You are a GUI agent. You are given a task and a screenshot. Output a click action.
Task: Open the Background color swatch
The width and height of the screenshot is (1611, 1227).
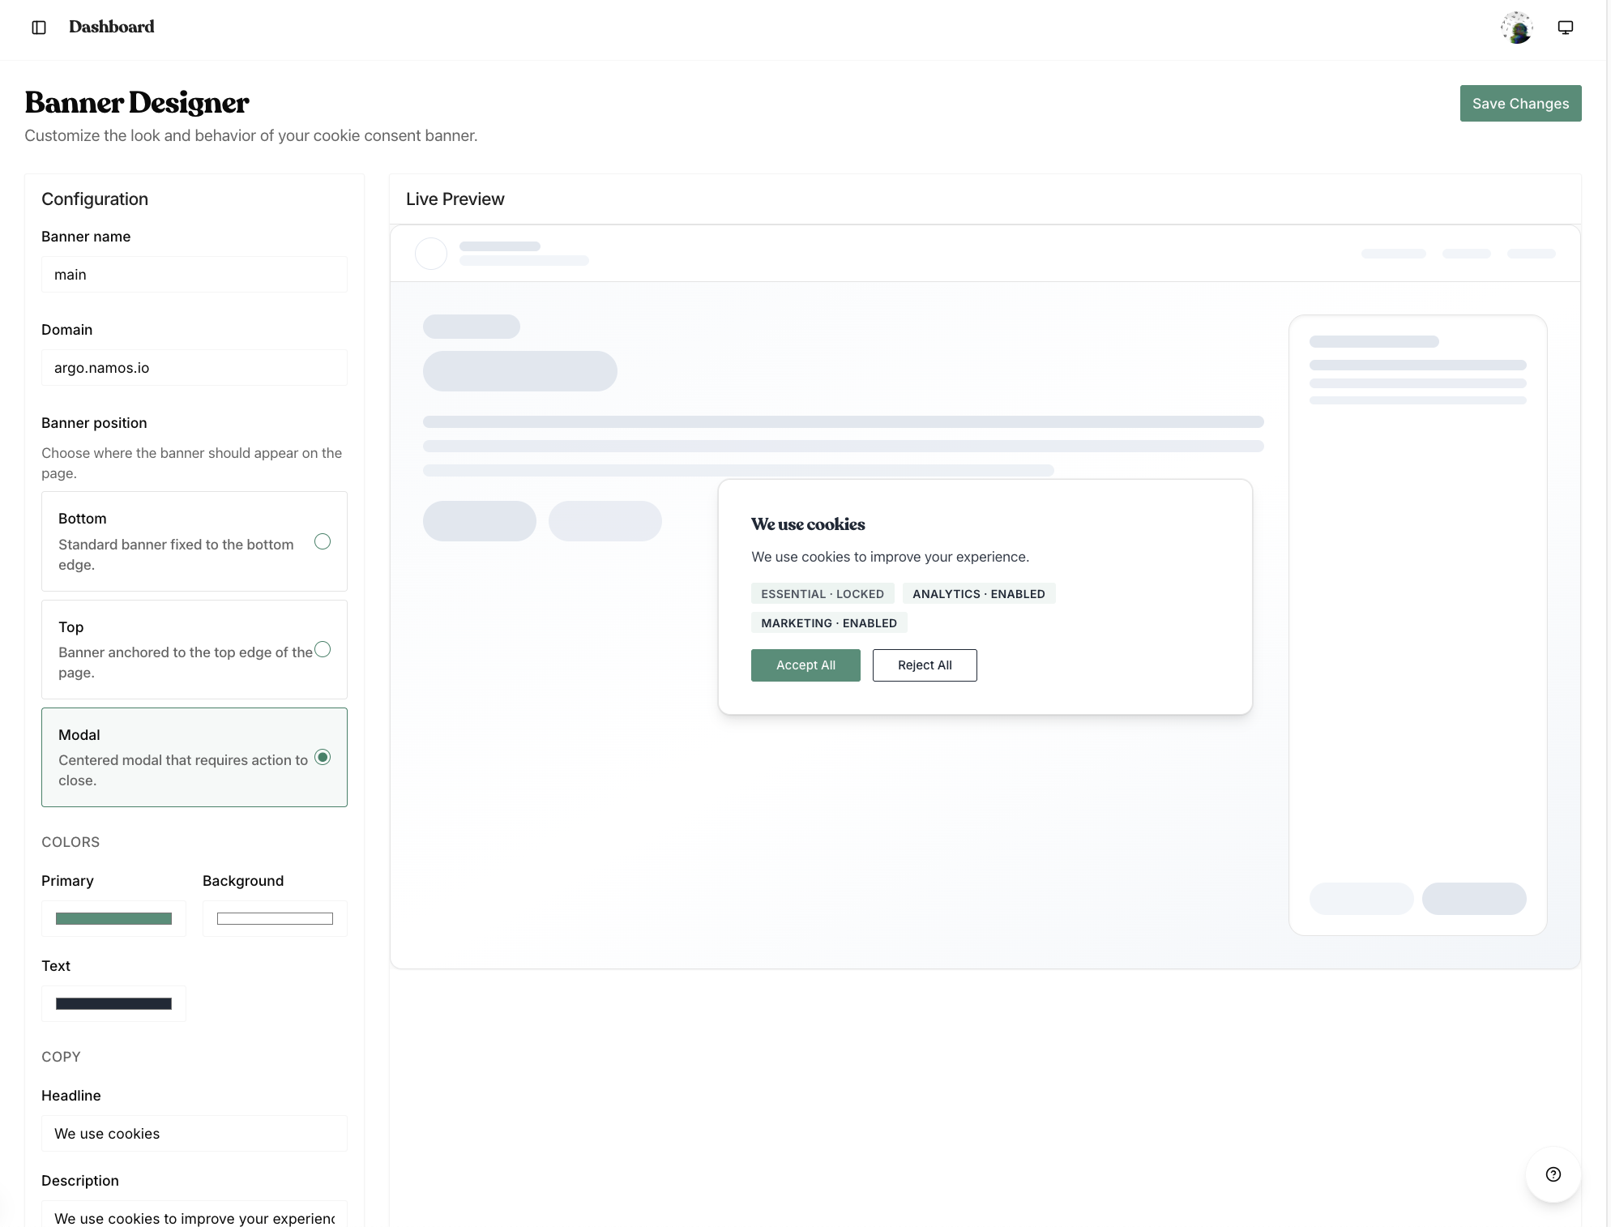(x=275, y=918)
